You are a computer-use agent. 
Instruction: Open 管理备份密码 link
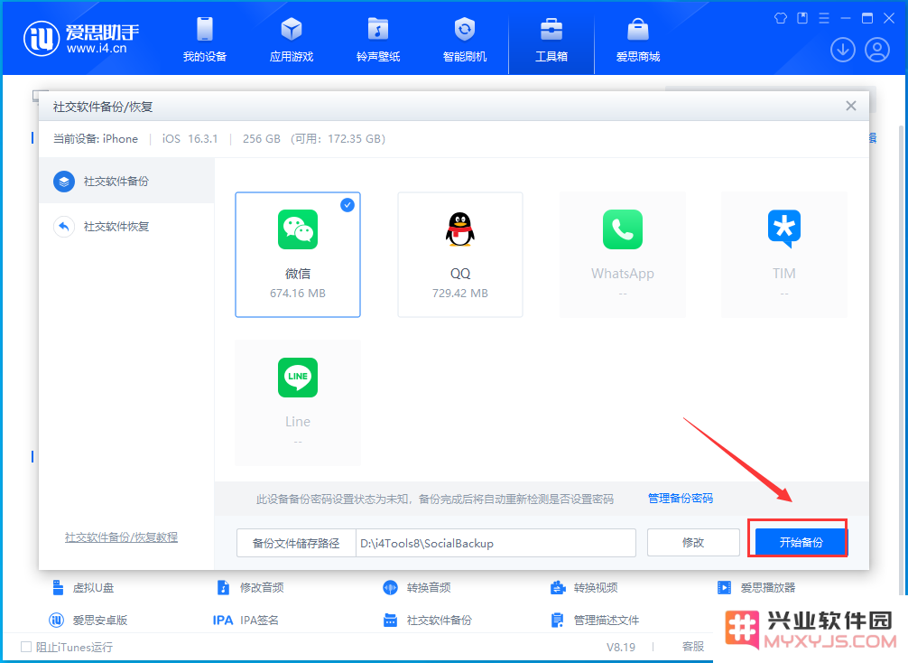click(681, 499)
